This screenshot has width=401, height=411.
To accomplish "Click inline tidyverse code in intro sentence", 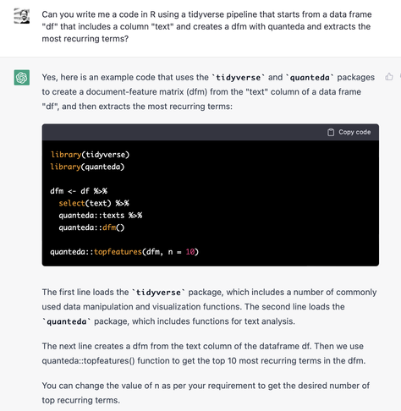I will [239, 78].
